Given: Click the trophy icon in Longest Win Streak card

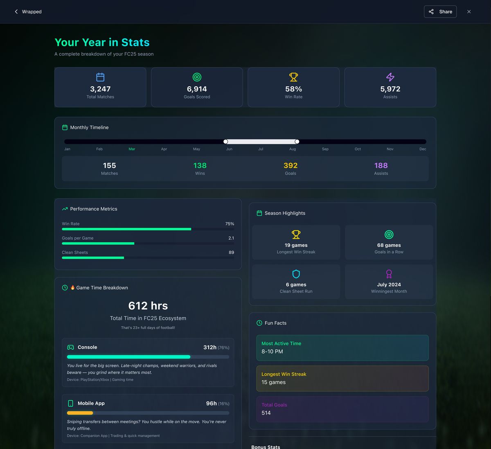Looking at the screenshot, I should click(x=296, y=235).
